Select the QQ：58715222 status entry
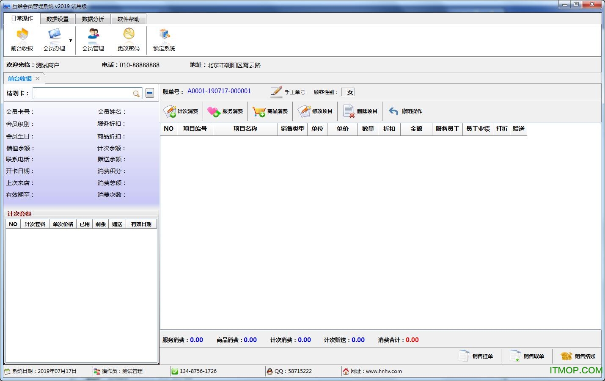Viewport: 605px width, 381px height. [x=289, y=371]
